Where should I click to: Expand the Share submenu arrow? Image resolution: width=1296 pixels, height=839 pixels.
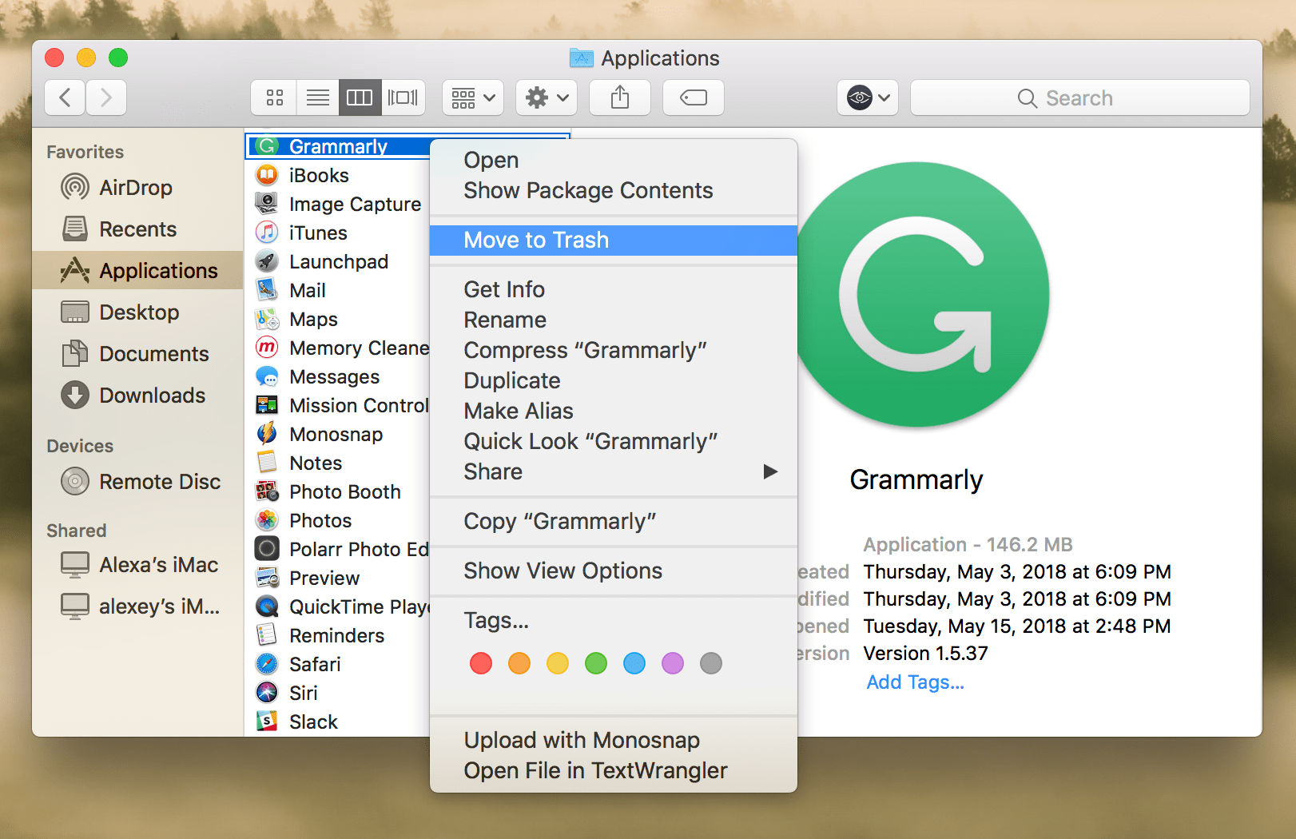(x=770, y=471)
